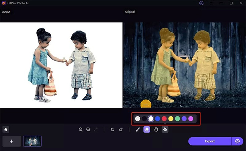Select the Hand pan tool

(156, 130)
